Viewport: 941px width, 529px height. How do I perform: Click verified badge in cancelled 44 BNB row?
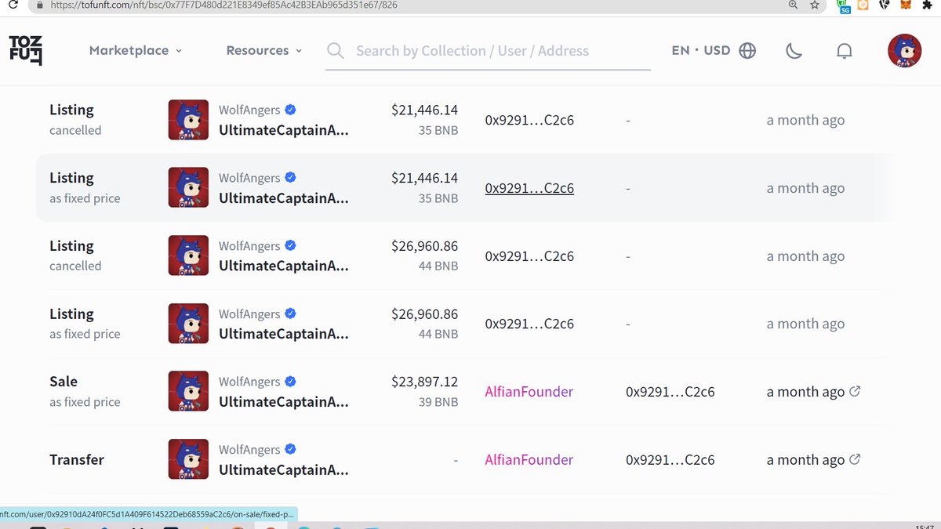click(x=290, y=245)
